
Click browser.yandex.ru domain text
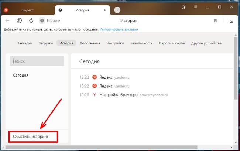(154, 95)
